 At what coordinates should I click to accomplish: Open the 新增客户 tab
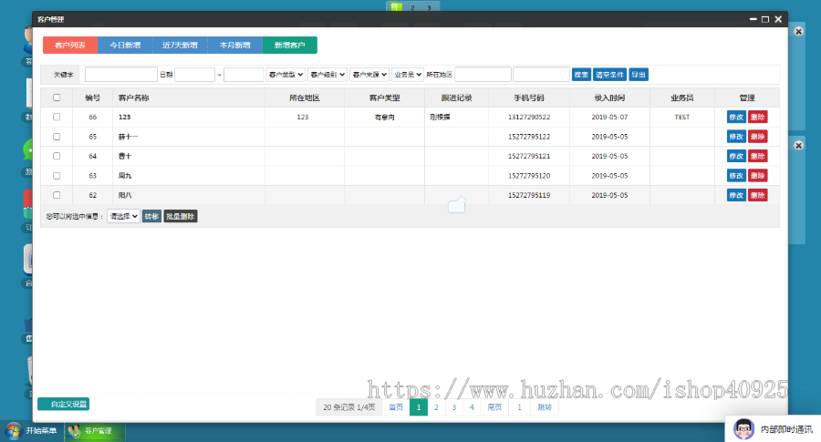289,45
